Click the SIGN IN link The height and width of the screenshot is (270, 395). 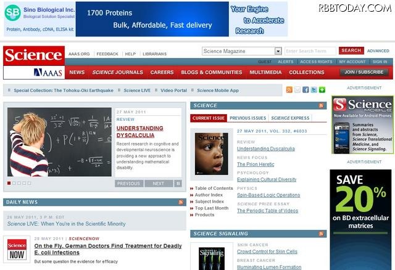coord(380,62)
